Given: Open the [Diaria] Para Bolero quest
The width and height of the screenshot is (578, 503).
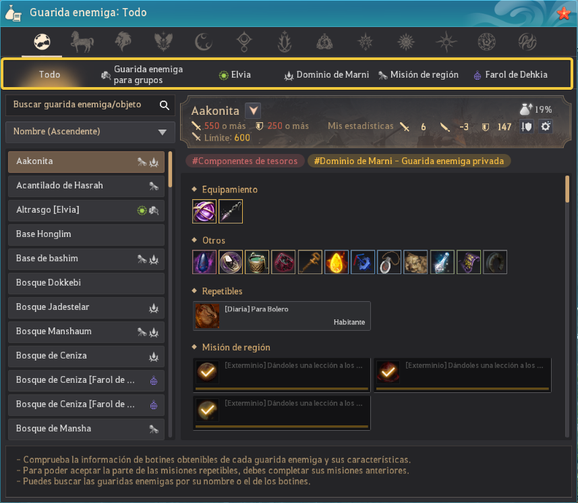Looking at the screenshot, I should coord(282,316).
